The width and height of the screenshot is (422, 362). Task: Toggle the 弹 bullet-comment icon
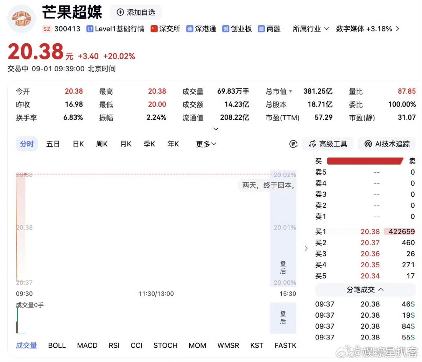click(293, 144)
